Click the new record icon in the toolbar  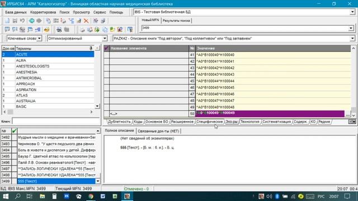tap(7, 21)
